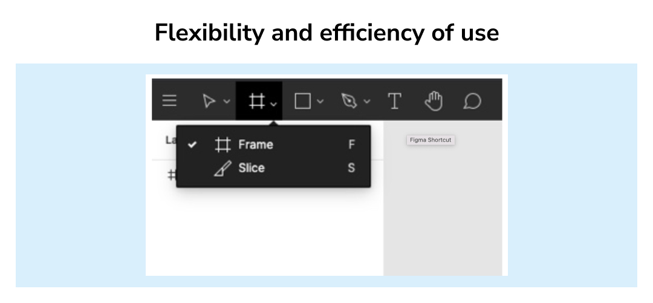Choose Frame from the dropdown menu
This screenshot has width=653, height=303.
tap(273, 145)
